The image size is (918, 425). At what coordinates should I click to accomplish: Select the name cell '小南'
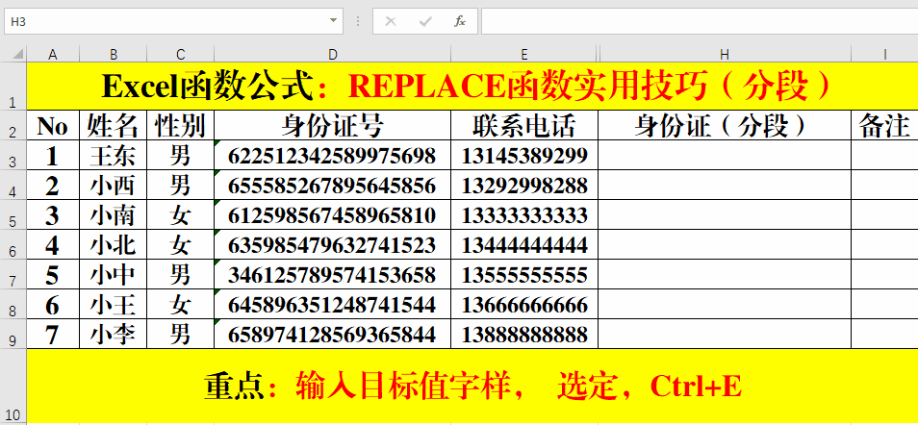pos(113,214)
